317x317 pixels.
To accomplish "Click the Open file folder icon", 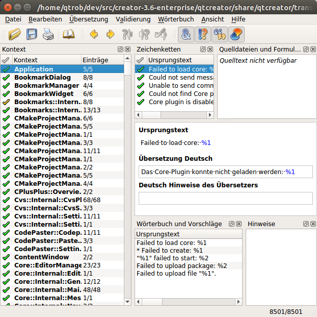I will [x=15, y=35].
